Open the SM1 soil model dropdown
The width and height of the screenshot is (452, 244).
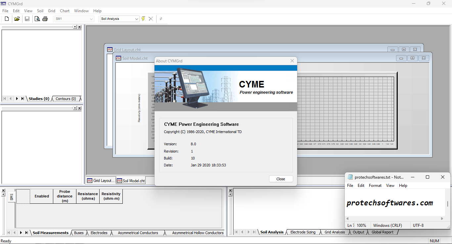(x=75, y=19)
